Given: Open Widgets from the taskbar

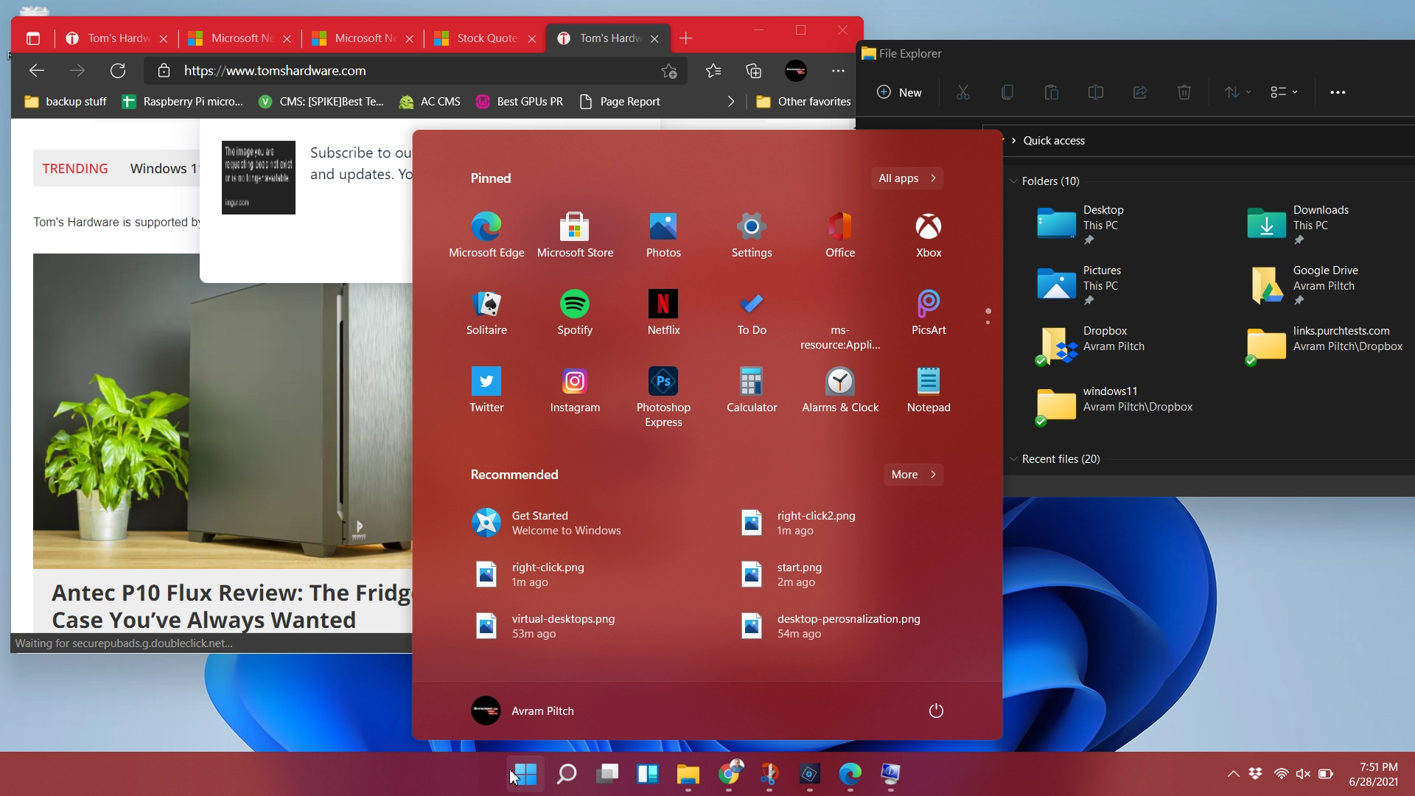Looking at the screenshot, I should click(647, 774).
